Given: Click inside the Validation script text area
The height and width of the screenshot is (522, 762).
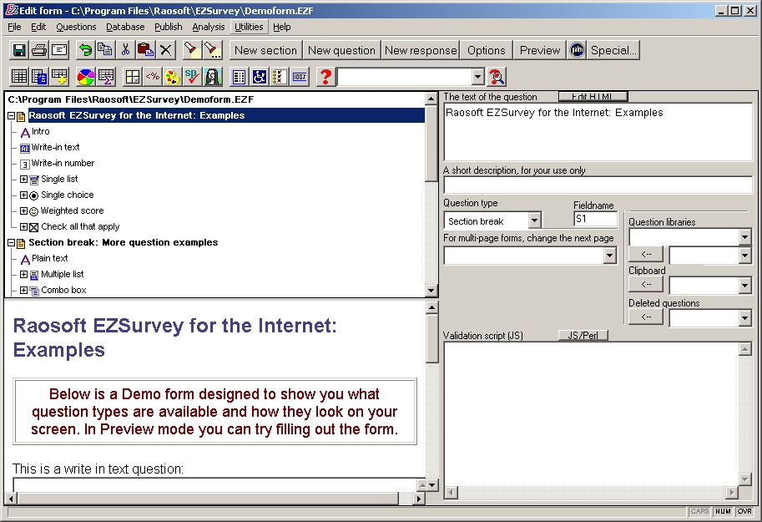Looking at the screenshot, I should (x=592, y=414).
